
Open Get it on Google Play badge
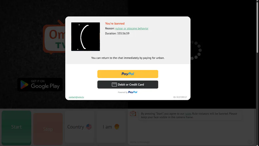click(40, 84)
